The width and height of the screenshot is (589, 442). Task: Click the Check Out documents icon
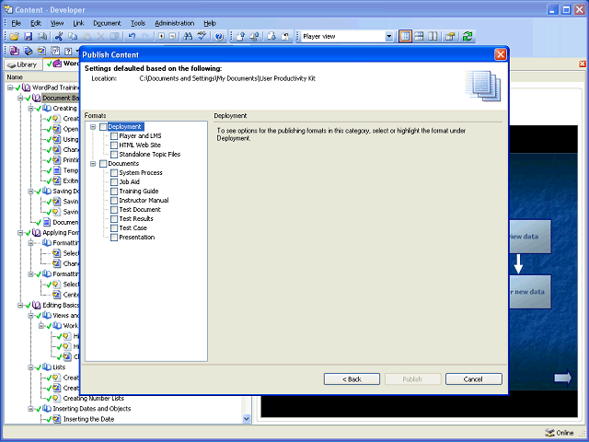click(255, 37)
